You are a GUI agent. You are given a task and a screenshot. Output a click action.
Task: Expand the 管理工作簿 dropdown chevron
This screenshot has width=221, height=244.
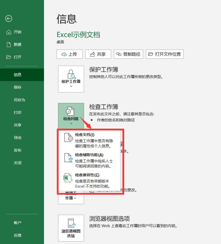point(76,198)
